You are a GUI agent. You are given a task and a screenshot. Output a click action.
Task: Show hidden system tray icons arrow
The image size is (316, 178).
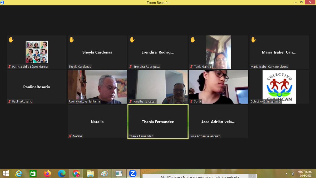coord(286,174)
